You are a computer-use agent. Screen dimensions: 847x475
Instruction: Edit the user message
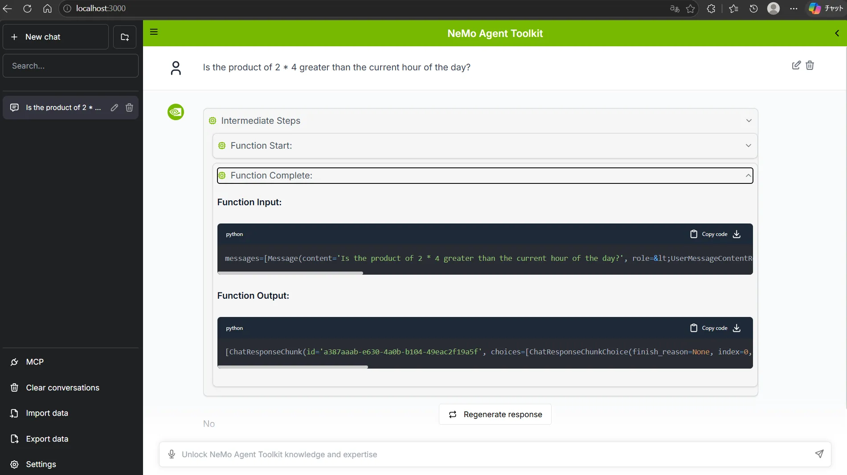[x=796, y=65]
